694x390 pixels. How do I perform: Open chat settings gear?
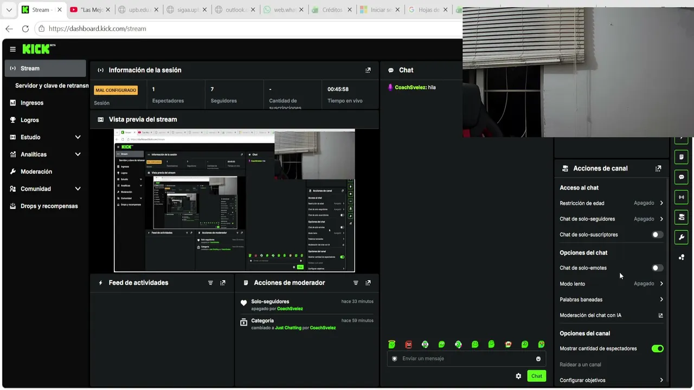(x=518, y=376)
